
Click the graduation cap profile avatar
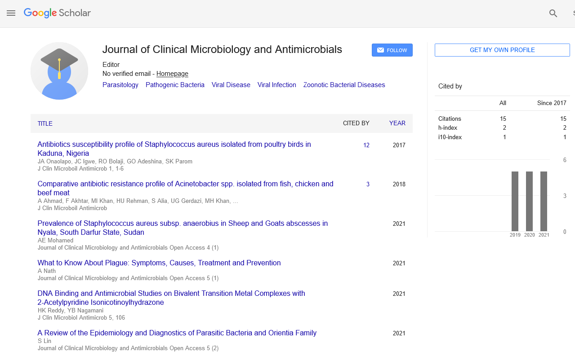59,71
